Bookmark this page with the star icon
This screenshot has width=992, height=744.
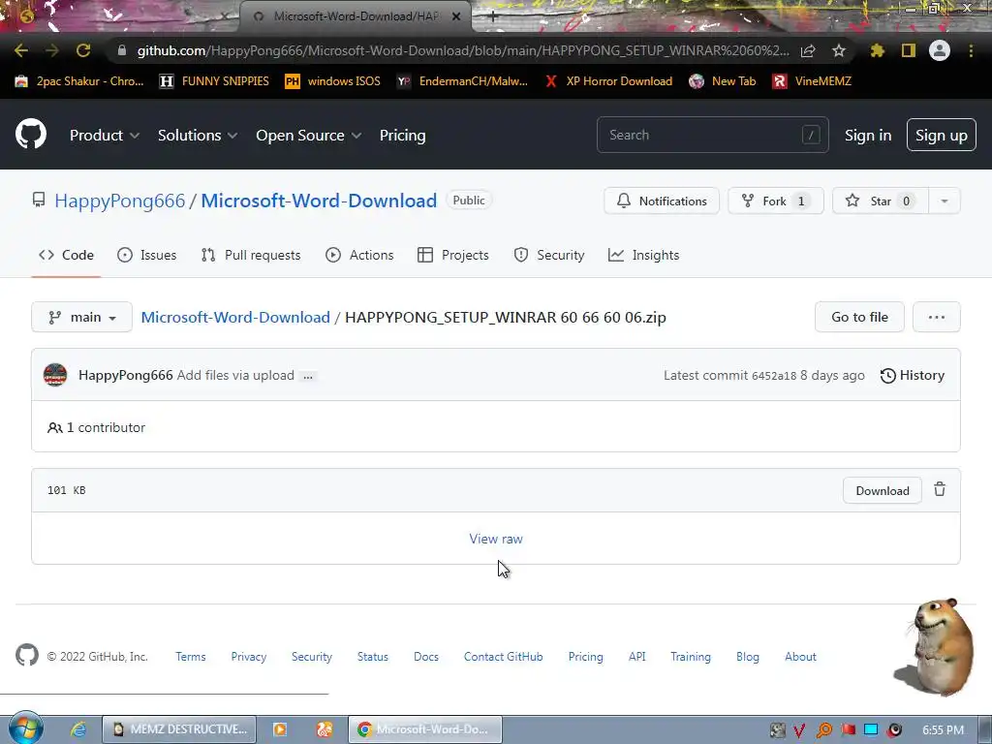tap(838, 50)
